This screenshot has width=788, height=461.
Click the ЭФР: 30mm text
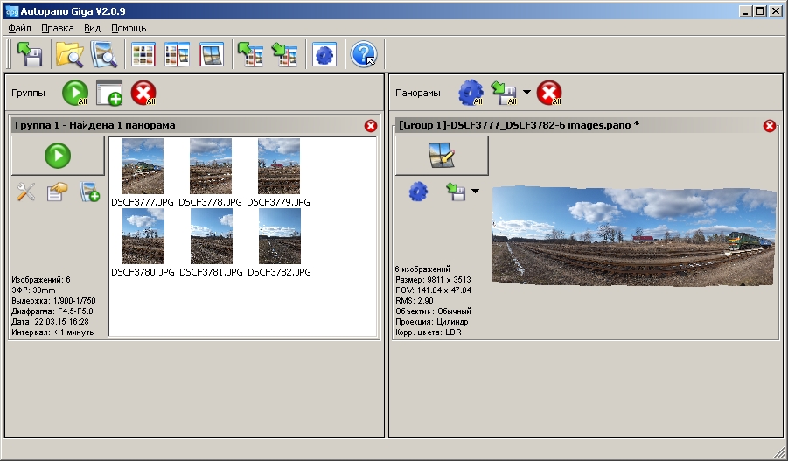pyautogui.click(x=33, y=290)
